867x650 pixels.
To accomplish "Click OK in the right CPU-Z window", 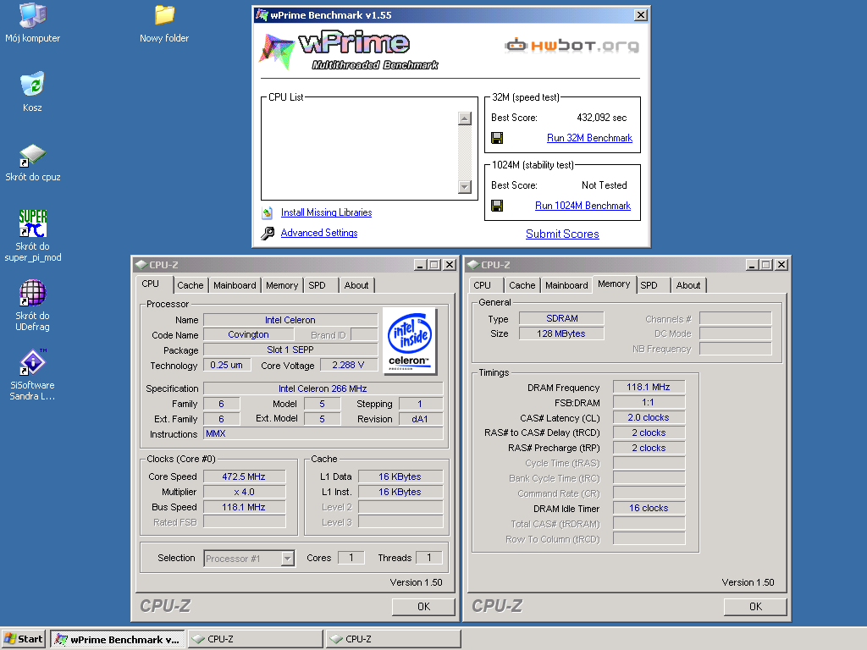I will [755, 606].
